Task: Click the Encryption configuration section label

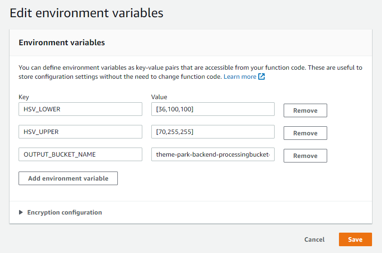Action: tap(64, 212)
